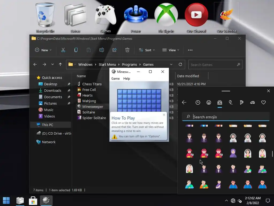Select Desktop in Quick access

51,84
